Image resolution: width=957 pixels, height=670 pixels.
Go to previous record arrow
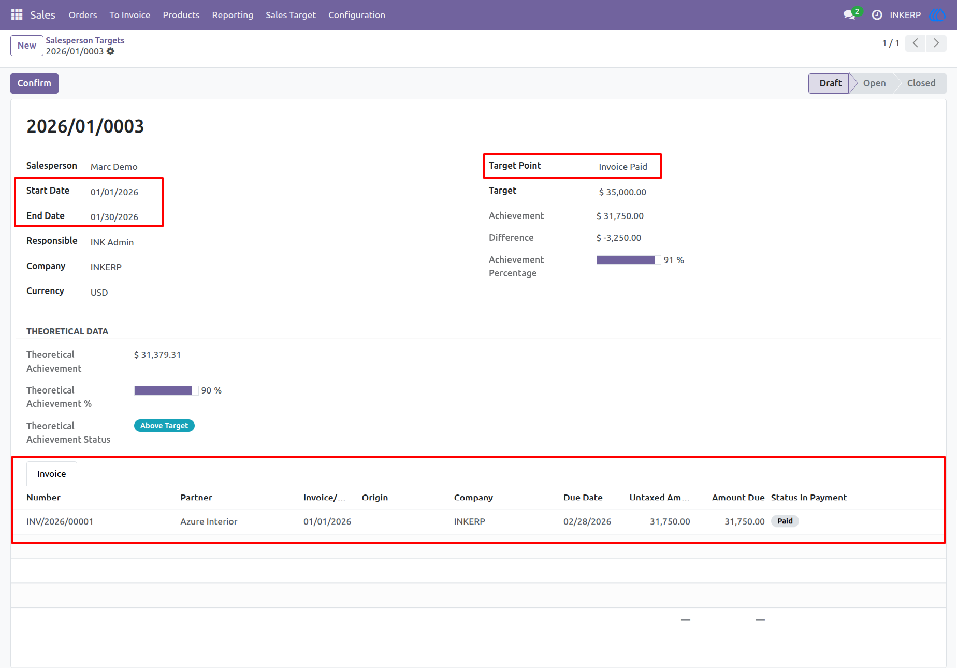(916, 43)
